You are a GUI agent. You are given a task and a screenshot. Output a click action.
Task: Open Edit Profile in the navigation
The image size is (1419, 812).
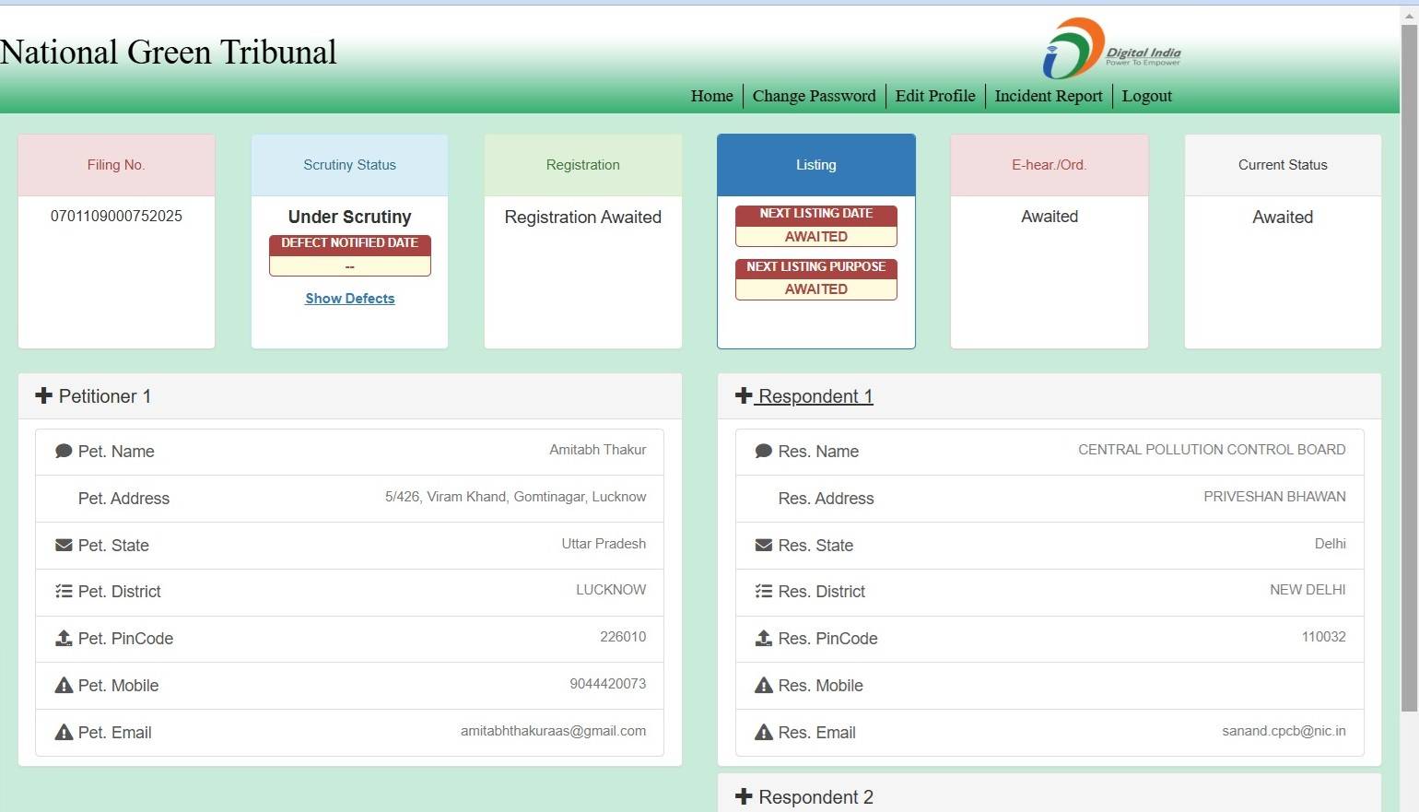pyautogui.click(x=935, y=96)
